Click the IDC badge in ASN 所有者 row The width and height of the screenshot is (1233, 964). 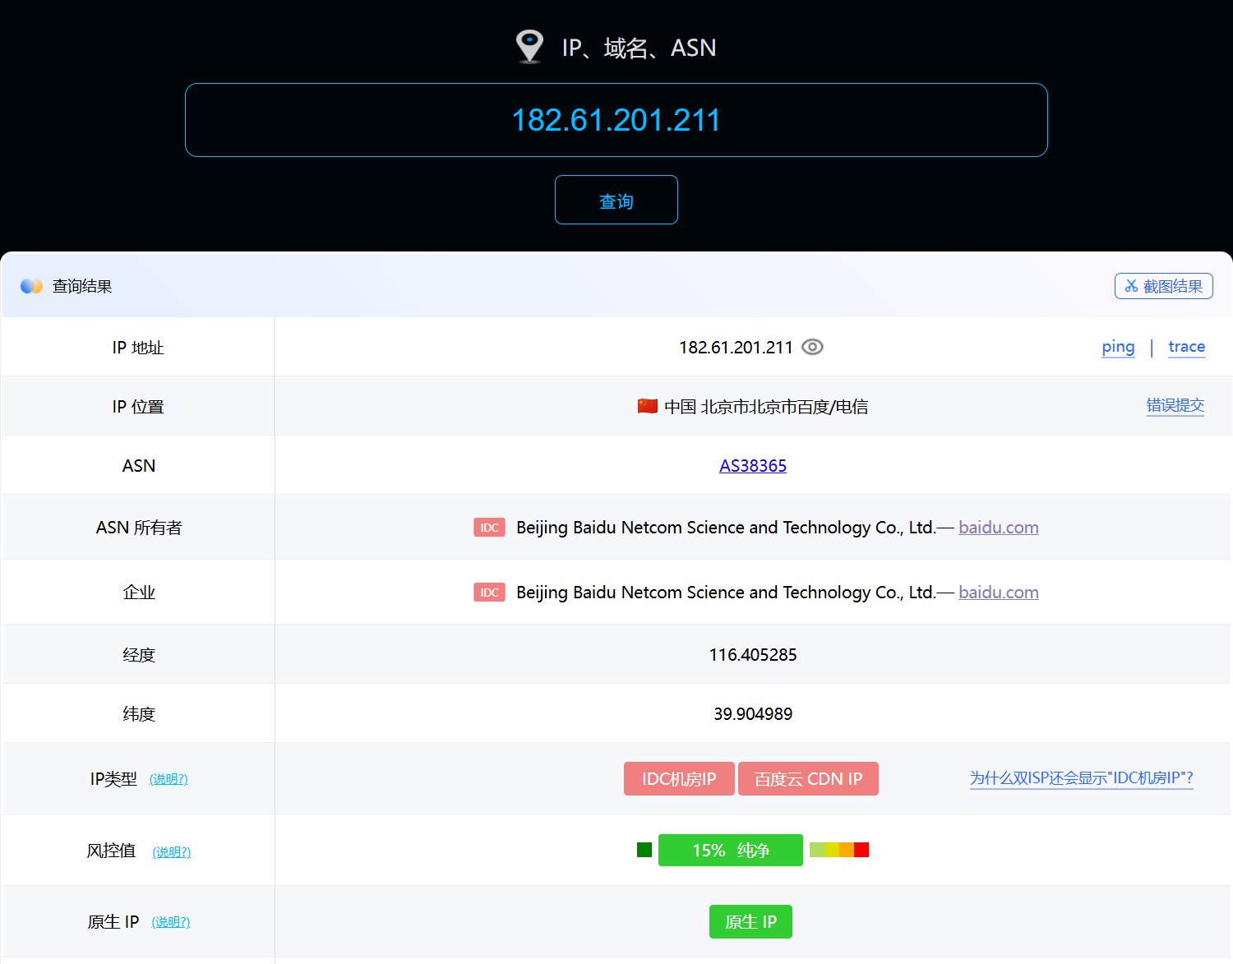click(489, 527)
